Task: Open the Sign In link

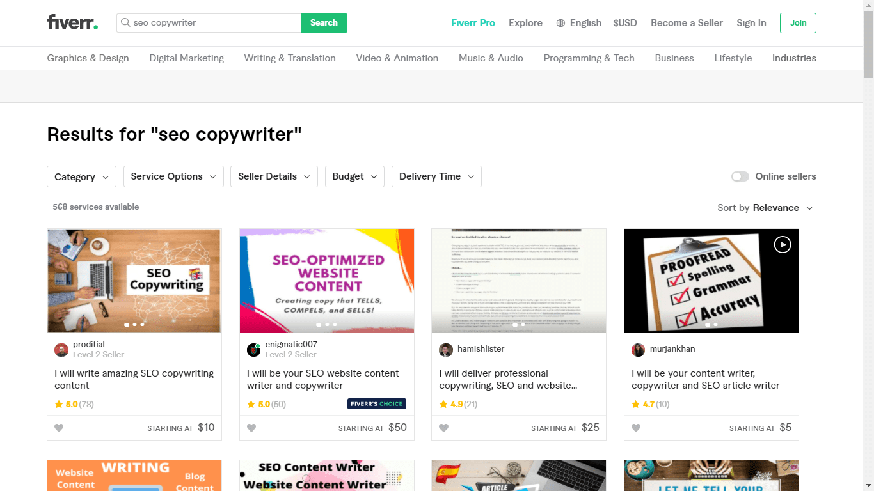Action: pos(751,23)
